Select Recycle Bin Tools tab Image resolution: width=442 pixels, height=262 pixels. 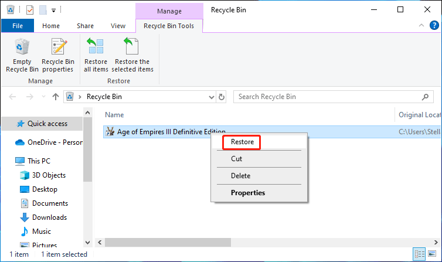169,26
